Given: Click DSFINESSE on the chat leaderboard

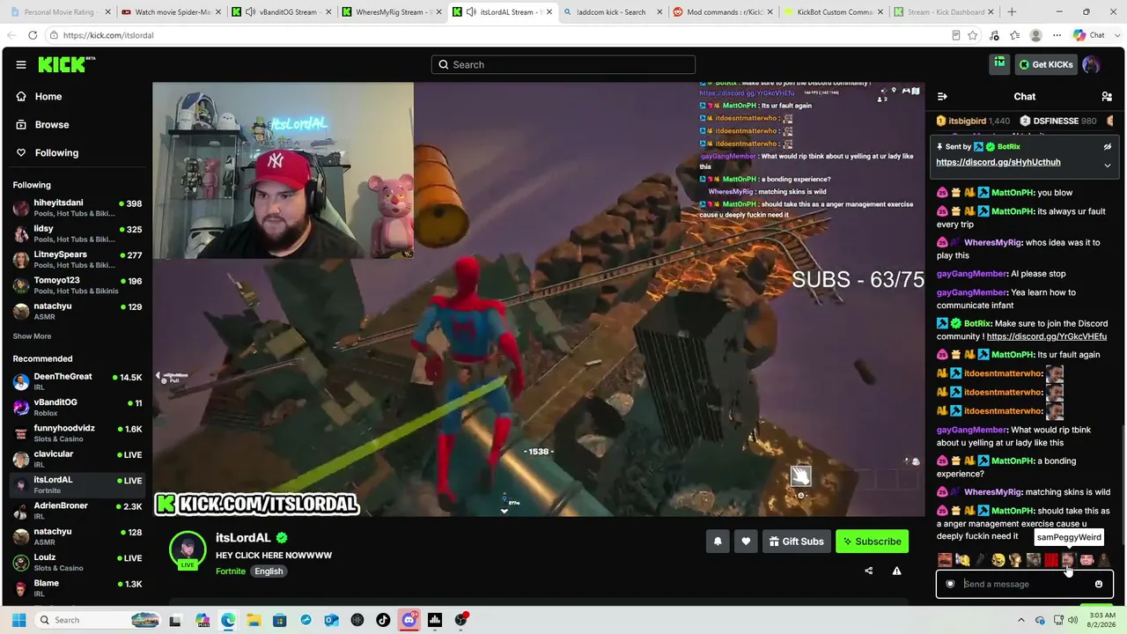Looking at the screenshot, I should (1058, 121).
